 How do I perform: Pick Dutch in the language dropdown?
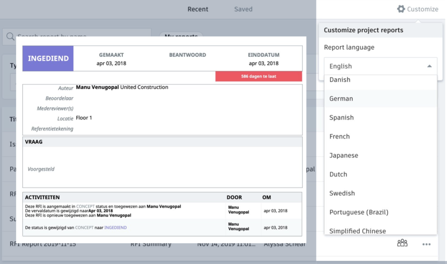338,174
